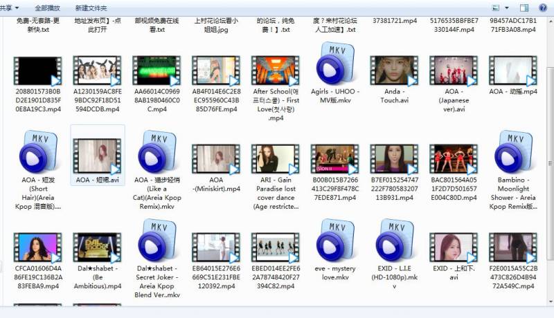The width and height of the screenshot is (554, 318).
Task: Select Dal★shabet - (Be Ambitious).mp4 thumbnail
Action: [x=97, y=248]
